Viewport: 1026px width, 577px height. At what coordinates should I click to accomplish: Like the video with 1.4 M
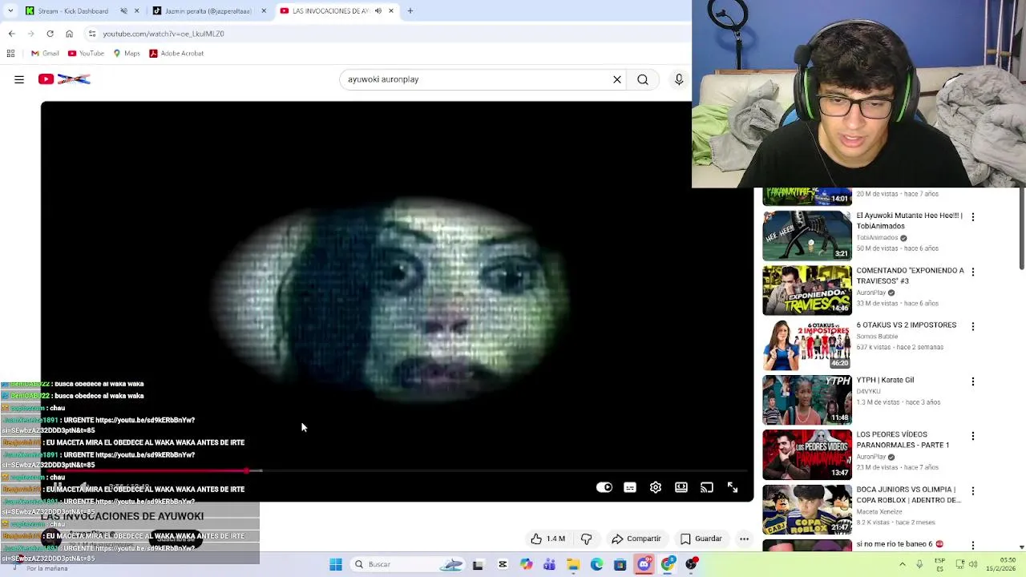547,539
